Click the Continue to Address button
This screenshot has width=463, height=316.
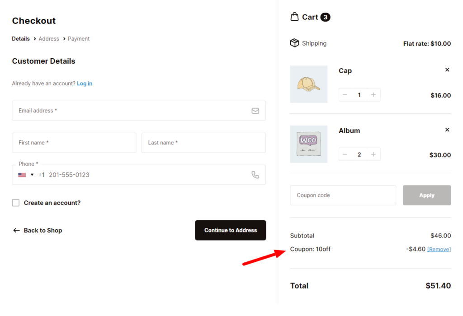230,230
